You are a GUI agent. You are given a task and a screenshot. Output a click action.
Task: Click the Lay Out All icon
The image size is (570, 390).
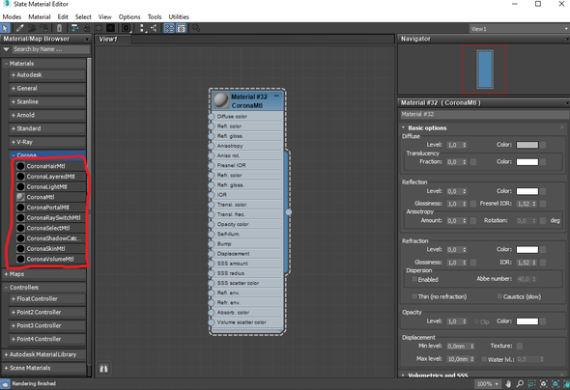coord(142,28)
